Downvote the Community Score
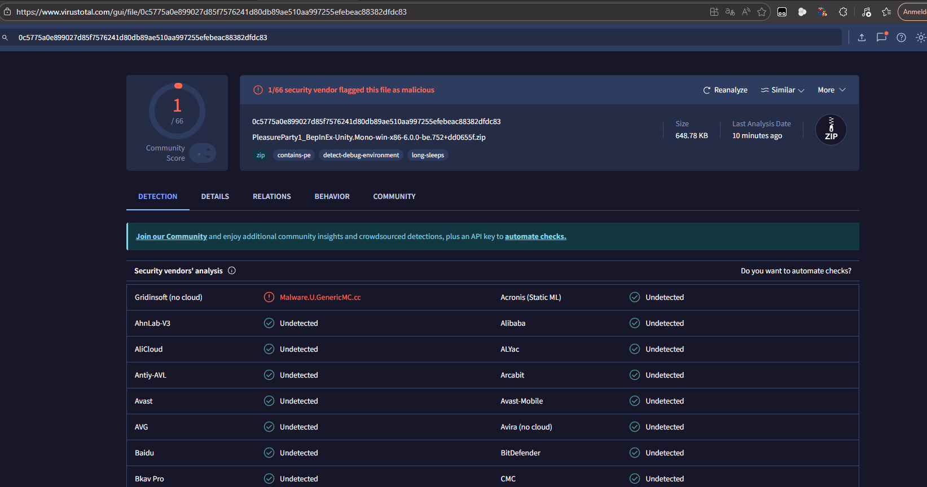 click(x=208, y=157)
